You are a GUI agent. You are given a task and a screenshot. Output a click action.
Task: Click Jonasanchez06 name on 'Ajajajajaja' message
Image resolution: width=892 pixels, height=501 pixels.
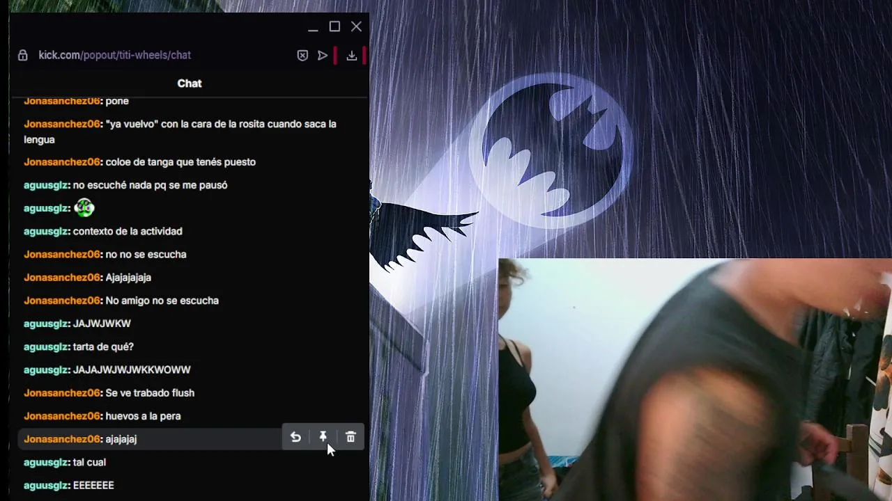click(63, 277)
